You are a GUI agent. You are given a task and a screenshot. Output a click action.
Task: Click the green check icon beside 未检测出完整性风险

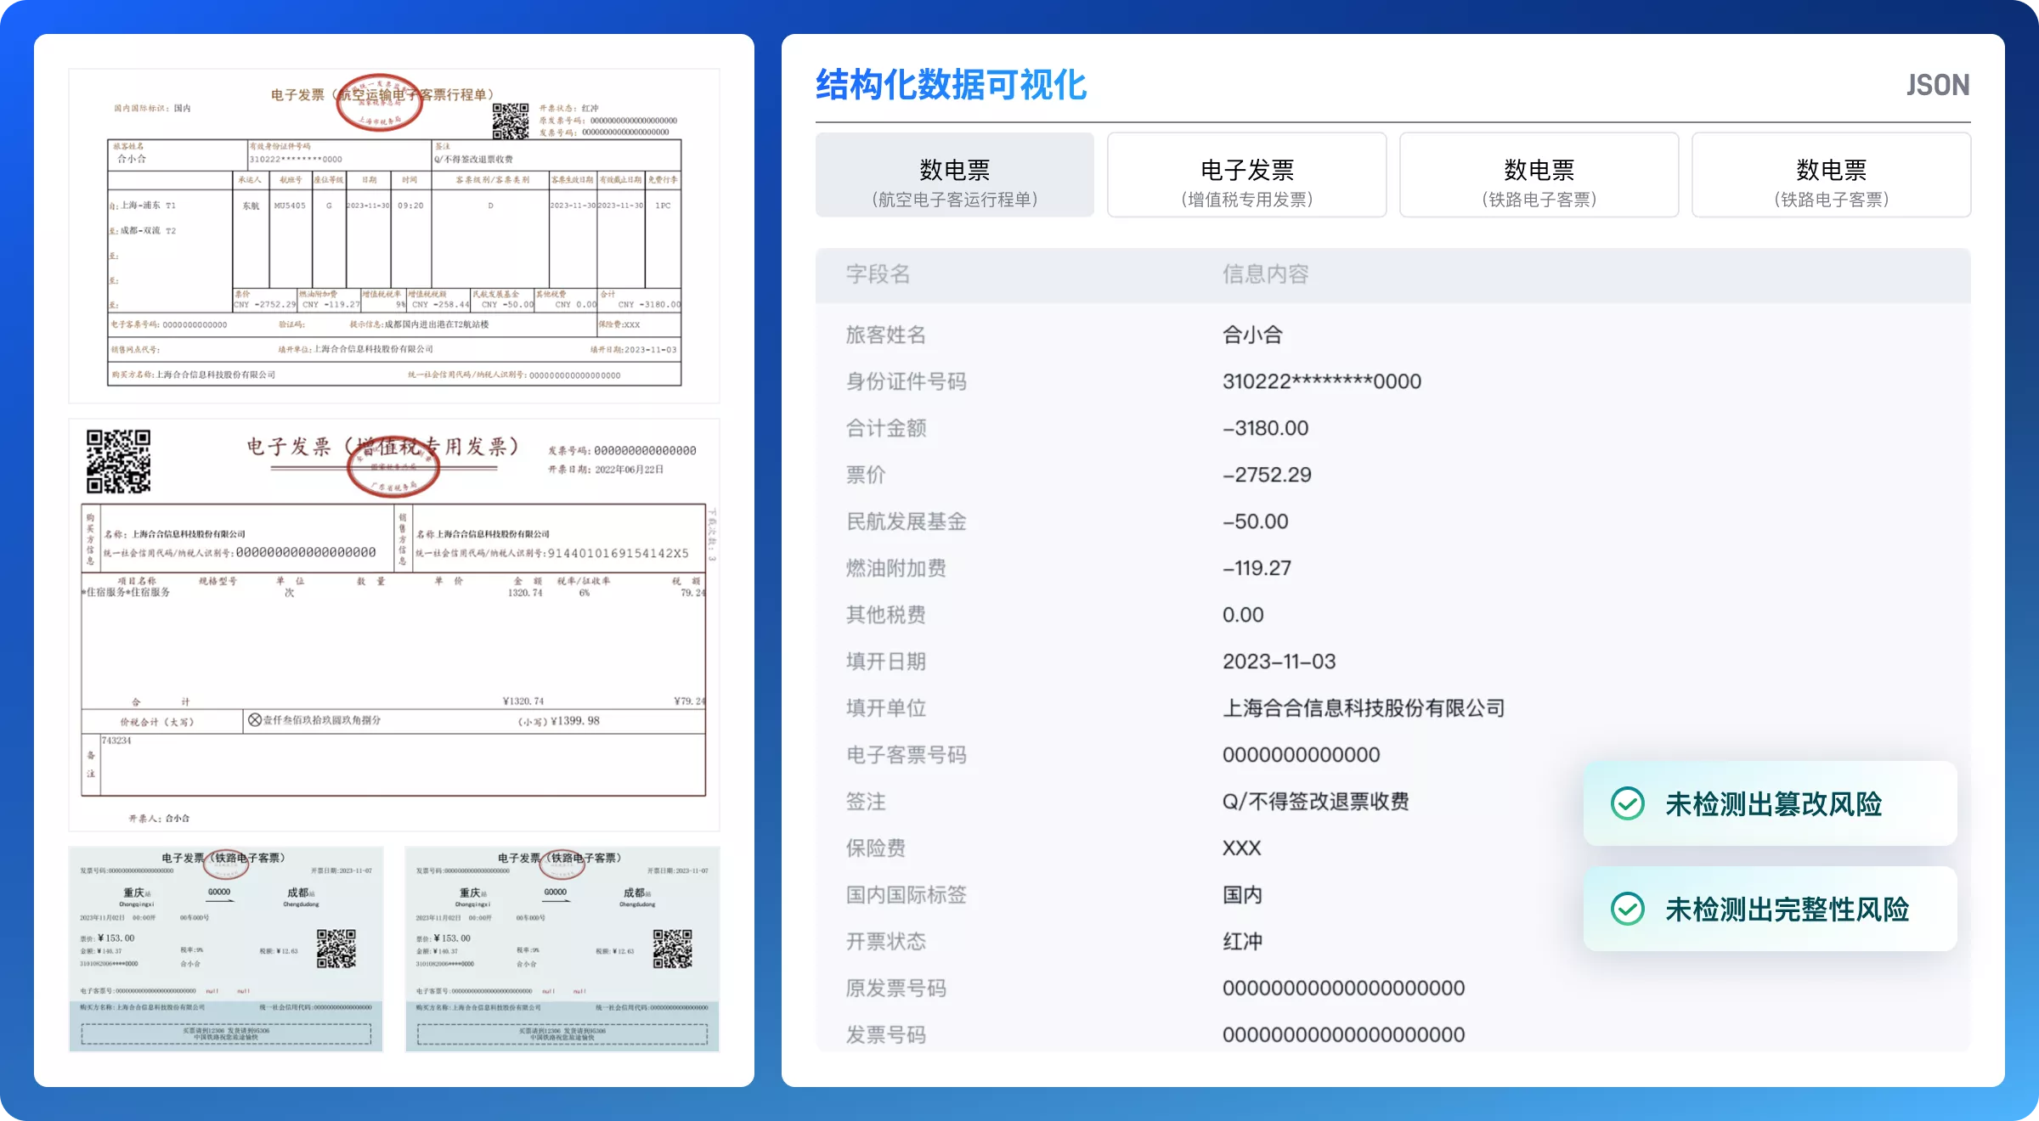click(x=1627, y=909)
